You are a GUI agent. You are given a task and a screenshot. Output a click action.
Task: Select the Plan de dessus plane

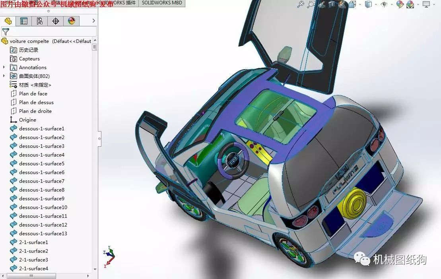pos(32,102)
